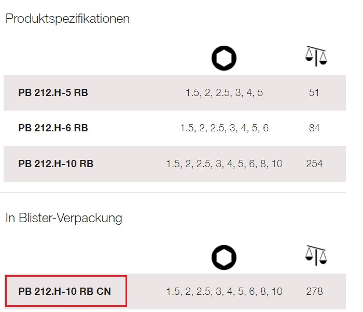Click the weight scale icon in top table
Image resolution: width=363 pixels, height=312 pixels.
pyautogui.click(x=316, y=56)
